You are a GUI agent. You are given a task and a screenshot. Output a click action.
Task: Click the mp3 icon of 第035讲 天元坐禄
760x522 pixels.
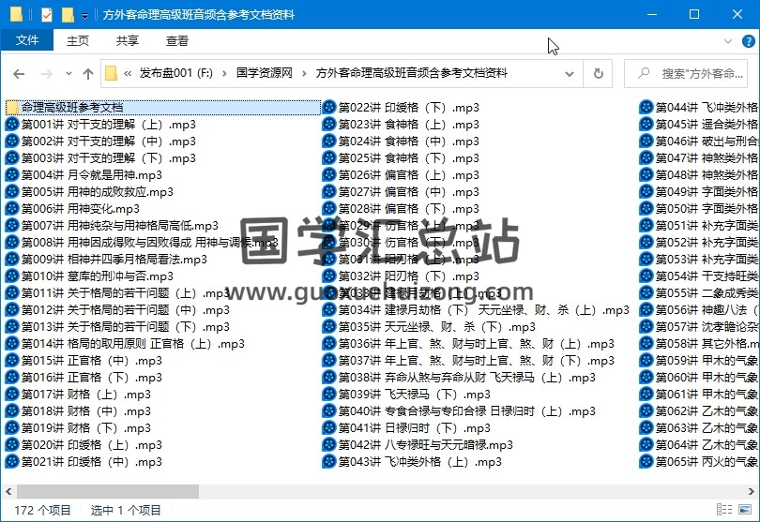329,327
